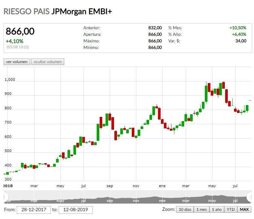Click the 800 y-axis label

(x=8, y=108)
